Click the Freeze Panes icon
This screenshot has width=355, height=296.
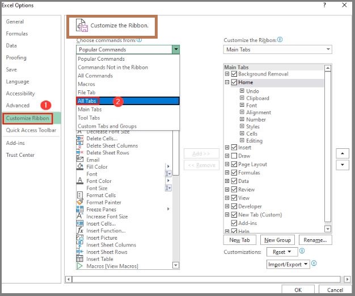pyautogui.click(x=80, y=209)
